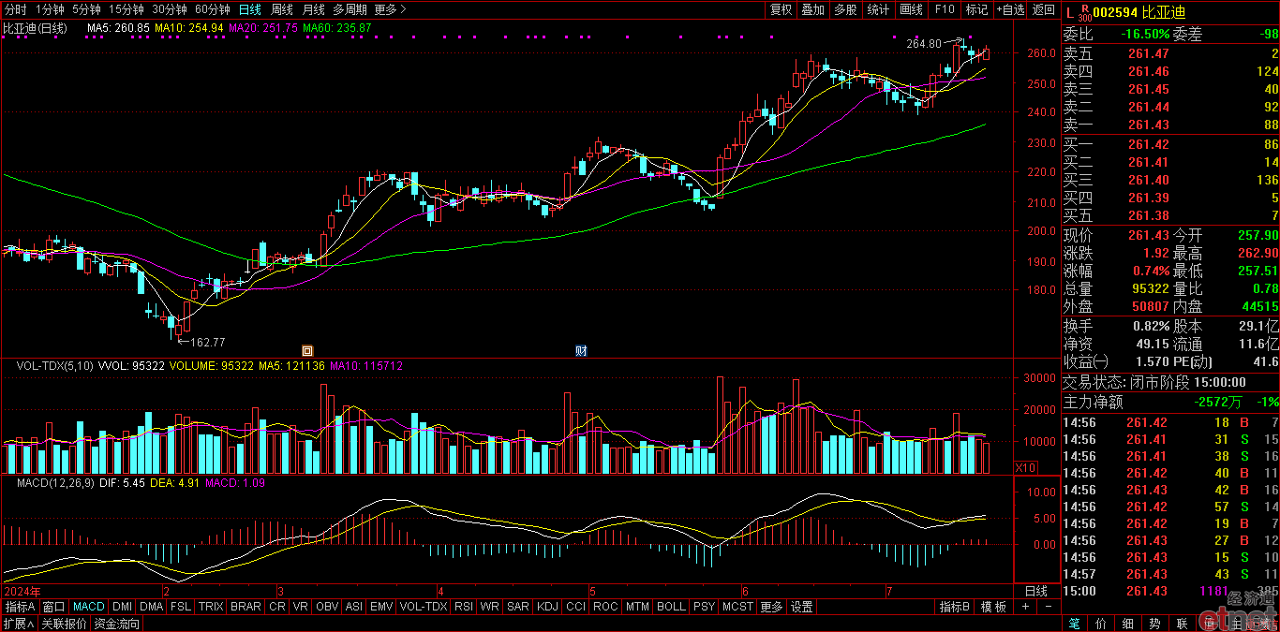1280x632 pixels.
Task: Select the EMV indicator tab
Action: (x=381, y=607)
